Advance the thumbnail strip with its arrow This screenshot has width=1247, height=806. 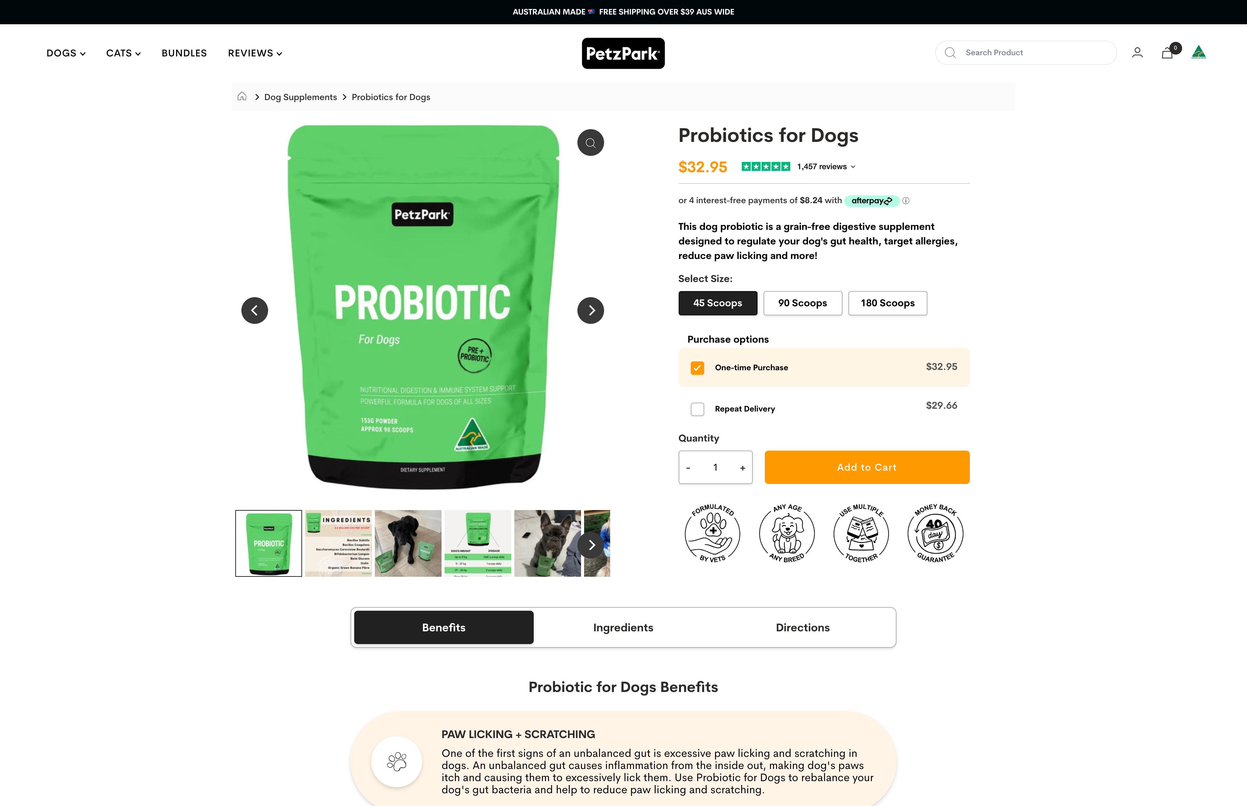click(591, 545)
